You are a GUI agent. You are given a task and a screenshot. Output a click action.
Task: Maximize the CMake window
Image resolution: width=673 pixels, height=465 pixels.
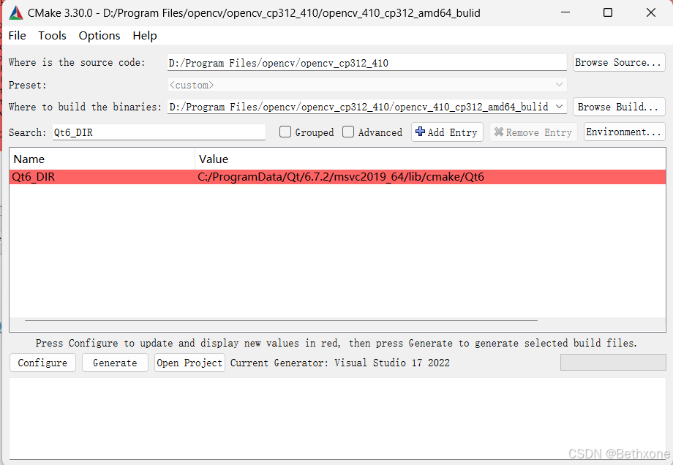click(608, 12)
